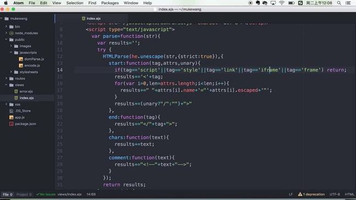Change the UTF-8 file encoding
The height and width of the screenshot is (200, 356).
335,195
